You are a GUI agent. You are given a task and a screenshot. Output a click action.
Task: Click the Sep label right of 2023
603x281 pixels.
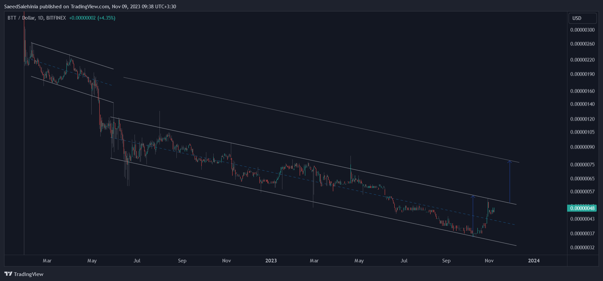(x=446, y=261)
